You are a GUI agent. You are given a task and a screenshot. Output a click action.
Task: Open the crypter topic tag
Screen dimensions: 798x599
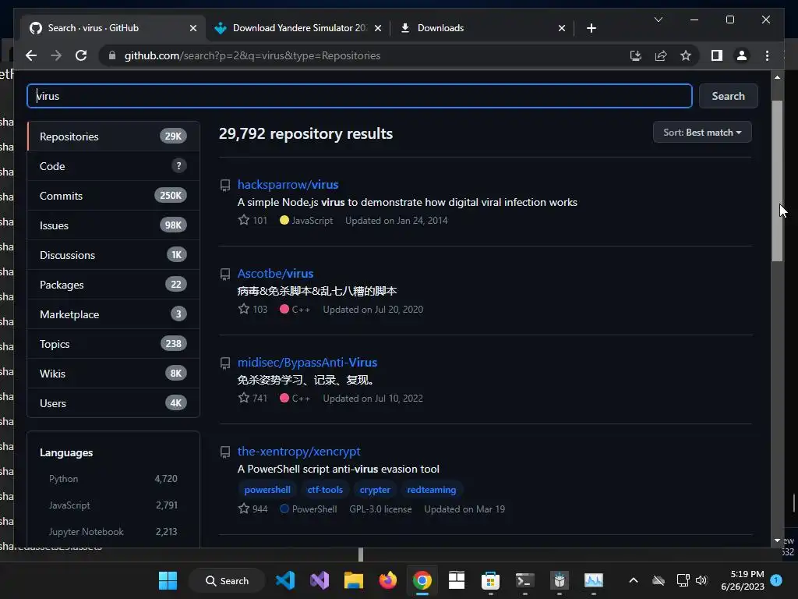375,490
